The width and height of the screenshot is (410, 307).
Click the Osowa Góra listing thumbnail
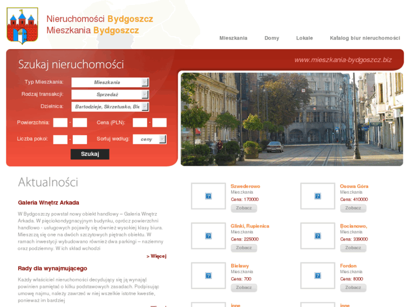(x=318, y=196)
